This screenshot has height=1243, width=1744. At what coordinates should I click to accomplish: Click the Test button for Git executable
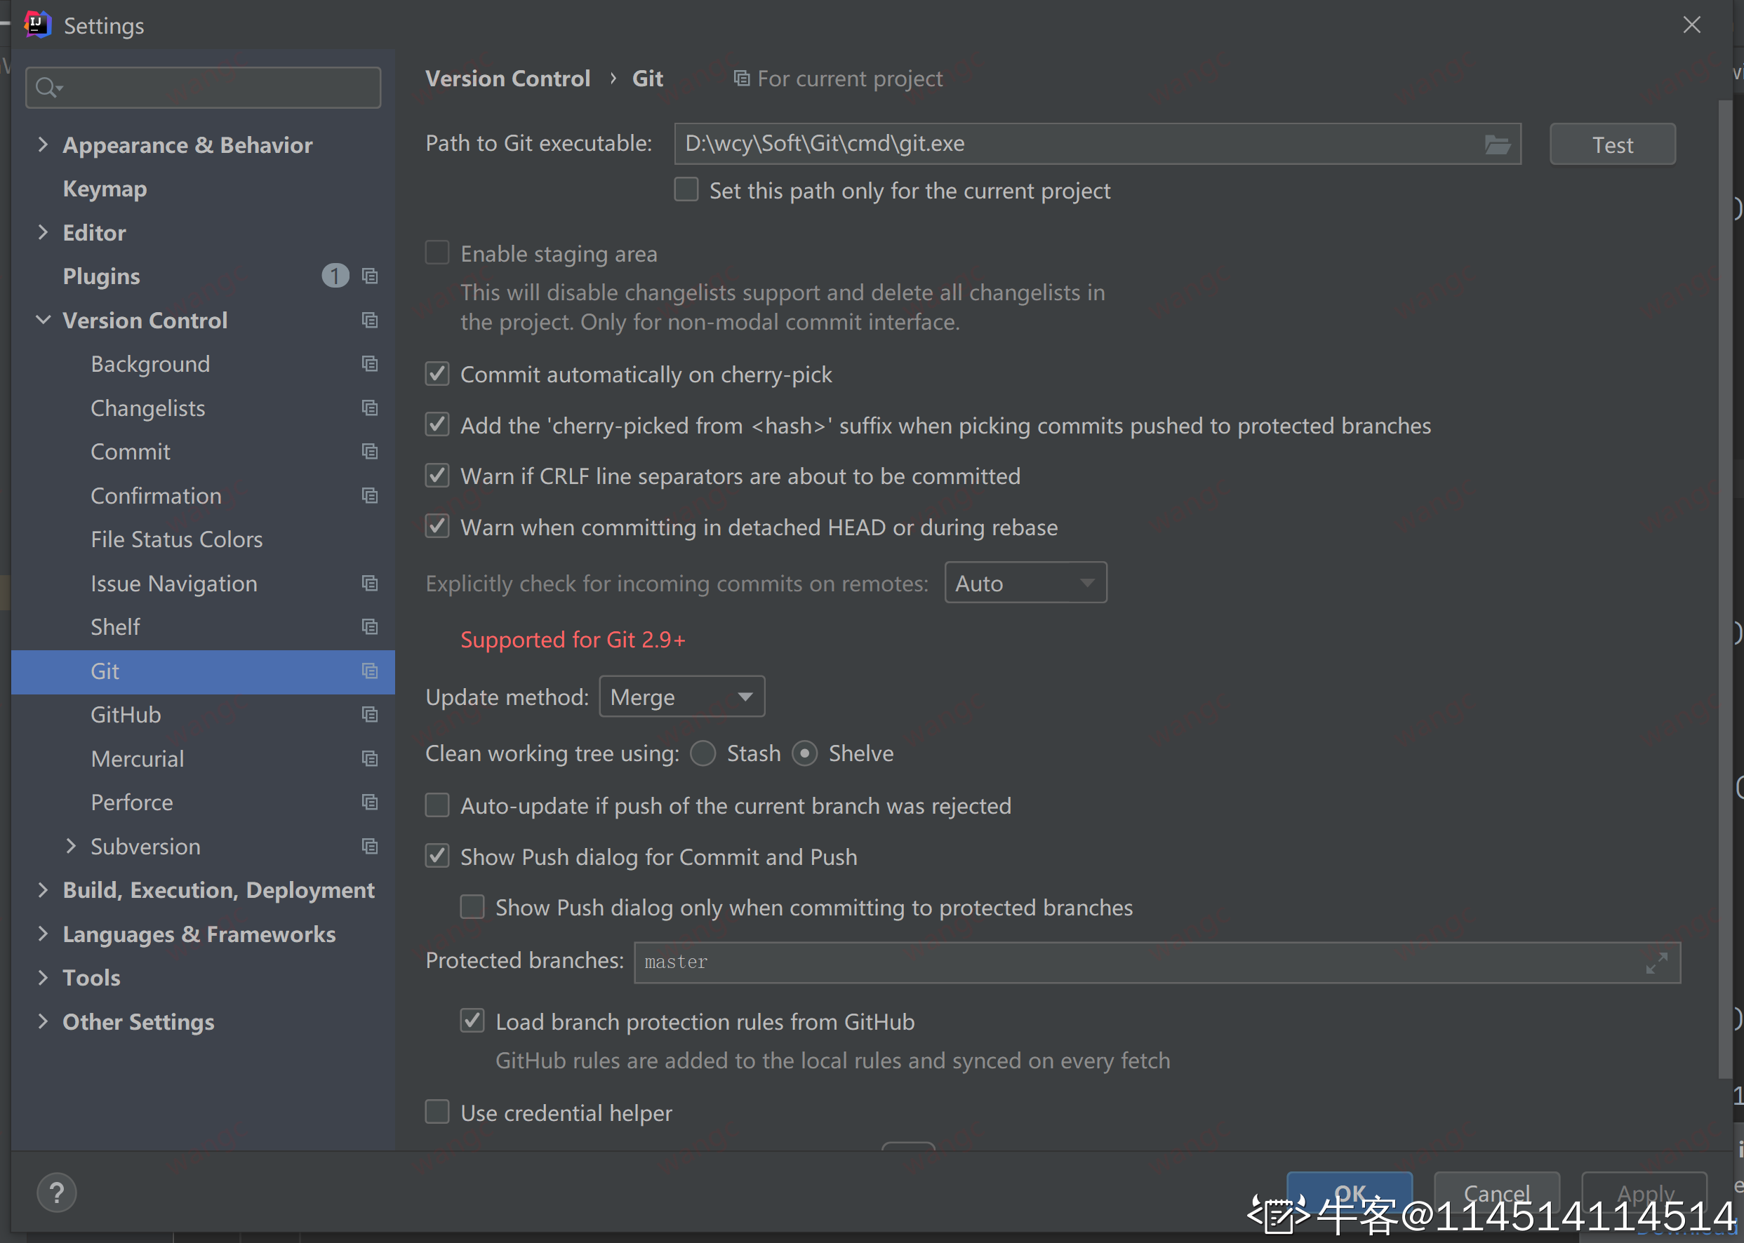click(x=1611, y=145)
